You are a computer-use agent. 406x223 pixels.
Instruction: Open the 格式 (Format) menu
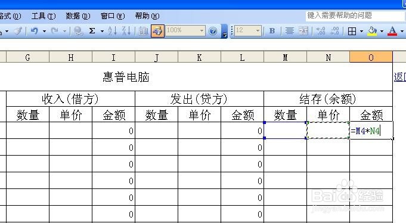click(x=10, y=16)
